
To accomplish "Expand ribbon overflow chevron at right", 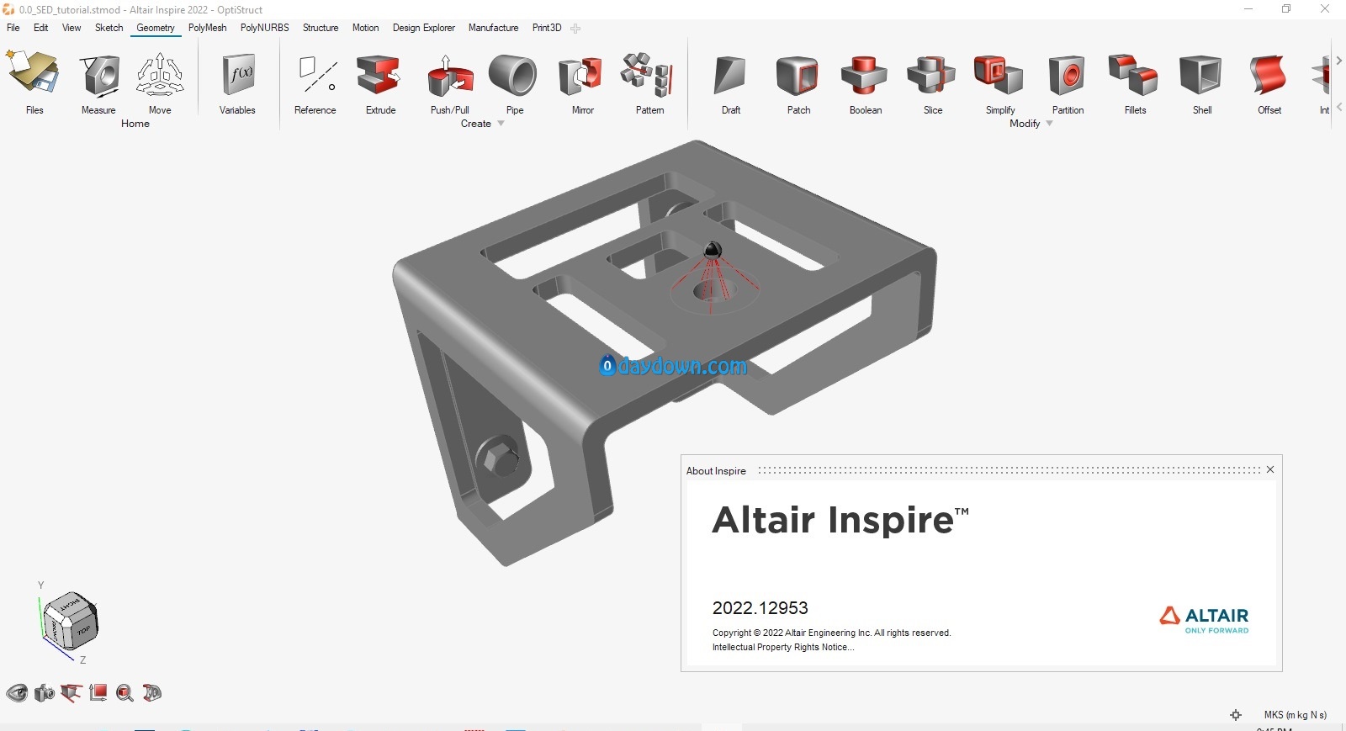I will 1339,61.
